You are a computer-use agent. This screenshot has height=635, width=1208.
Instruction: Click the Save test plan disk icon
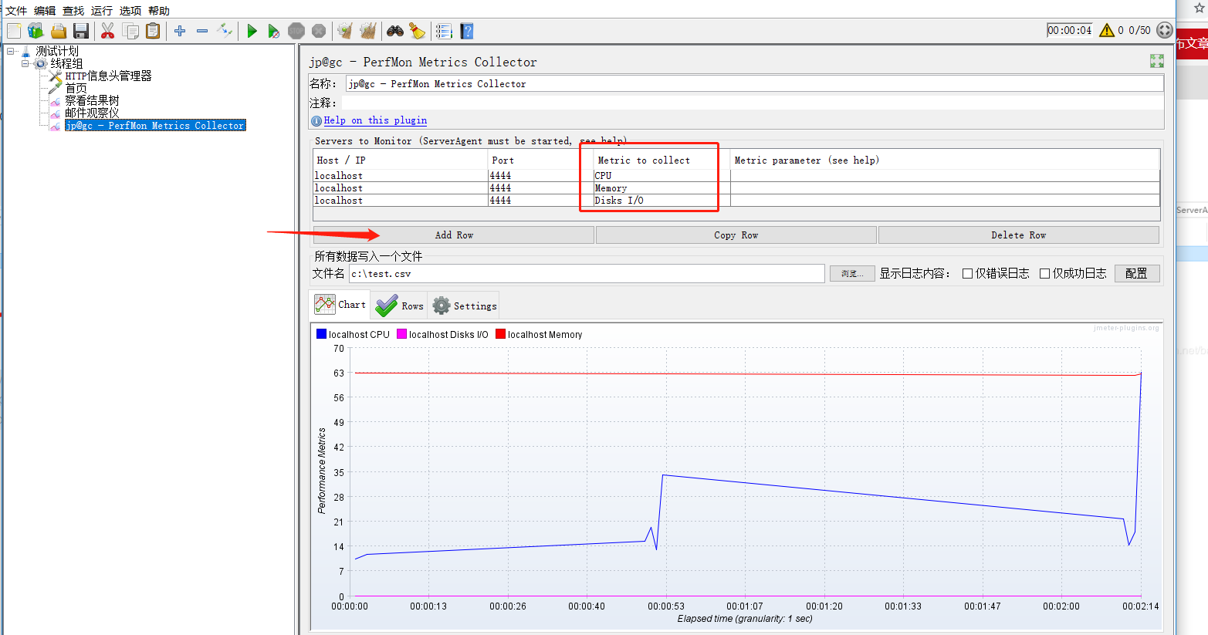(x=80, y=31)
